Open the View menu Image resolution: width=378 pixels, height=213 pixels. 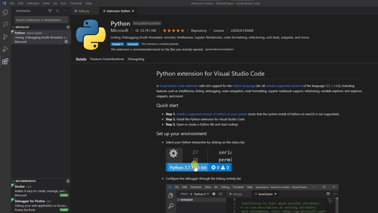tap(46, 3)
